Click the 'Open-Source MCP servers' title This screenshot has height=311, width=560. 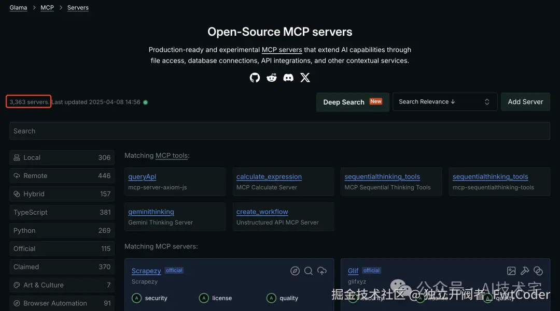point(279,32)
